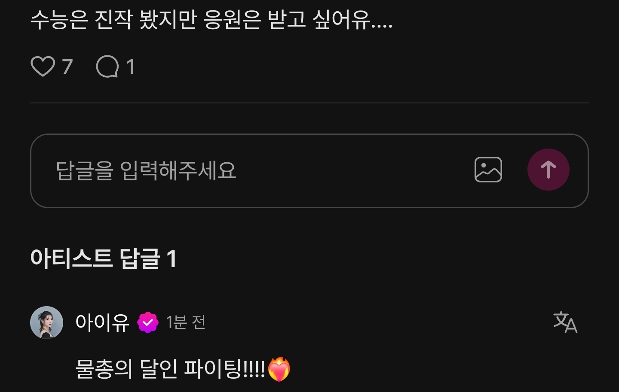Tap the word 아티스트 in the section heading

click(71, 258)
